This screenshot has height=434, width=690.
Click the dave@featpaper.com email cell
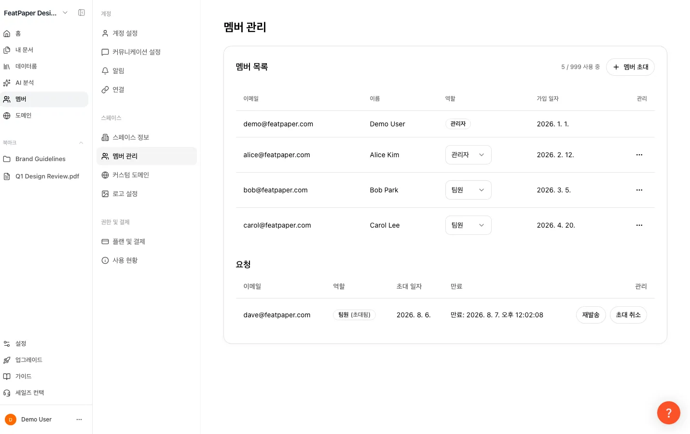pyautogui.click(x=277, y=315)
